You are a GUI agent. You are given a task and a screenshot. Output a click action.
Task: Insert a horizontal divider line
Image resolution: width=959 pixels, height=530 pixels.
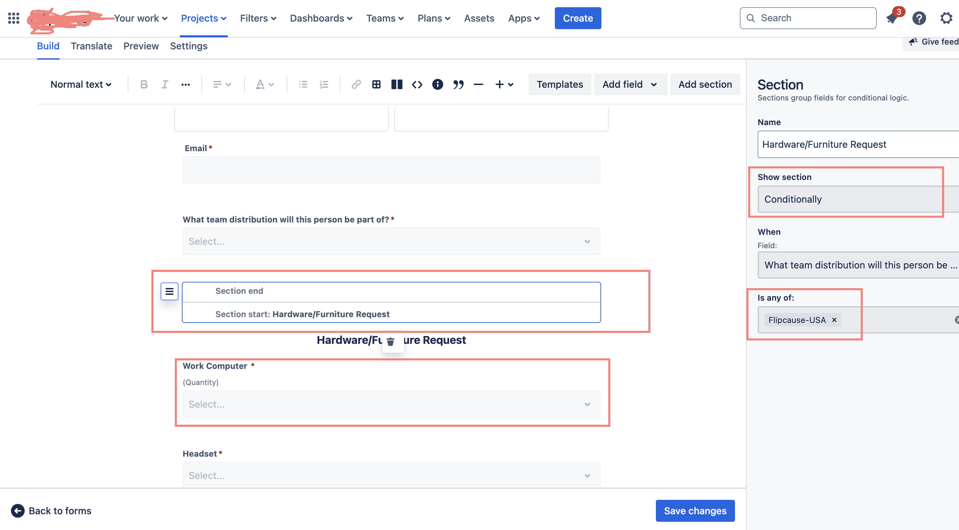point(478,85)
